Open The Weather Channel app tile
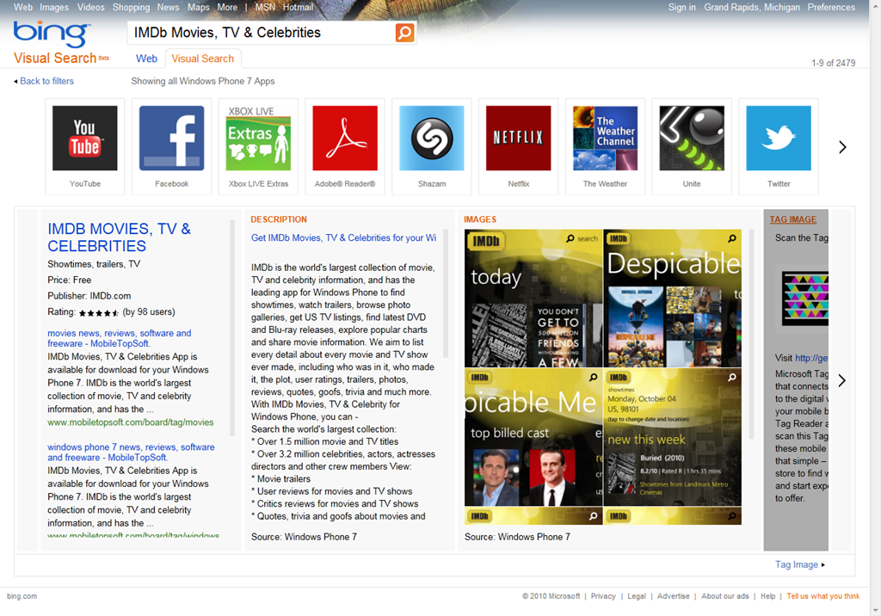Screen dimensions: 881x616 (605, 139)
